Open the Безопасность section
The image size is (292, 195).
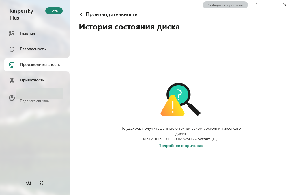[33, 49]
